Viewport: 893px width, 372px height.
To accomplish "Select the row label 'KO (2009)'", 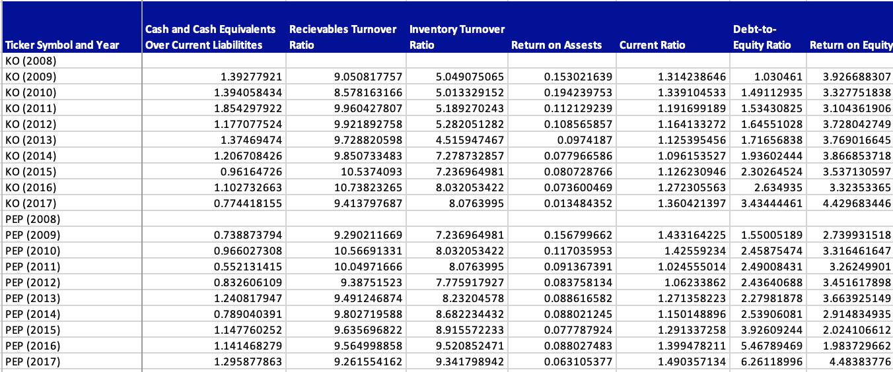I will [x=71, y=77].
